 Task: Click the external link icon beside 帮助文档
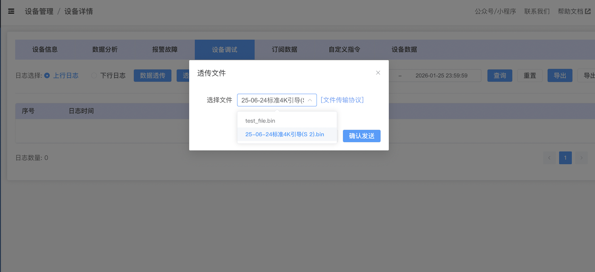click(x=588, y=11)
